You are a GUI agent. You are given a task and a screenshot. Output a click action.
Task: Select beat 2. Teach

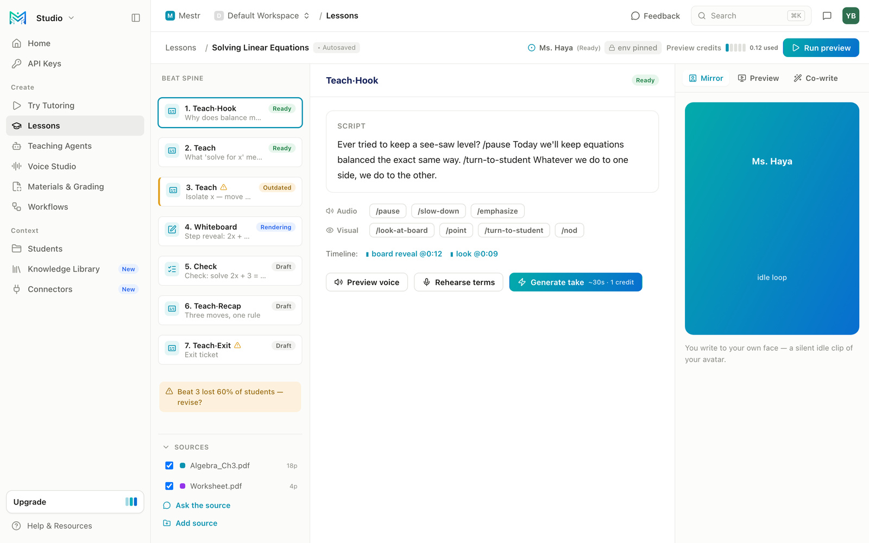[x=230, y=152]
